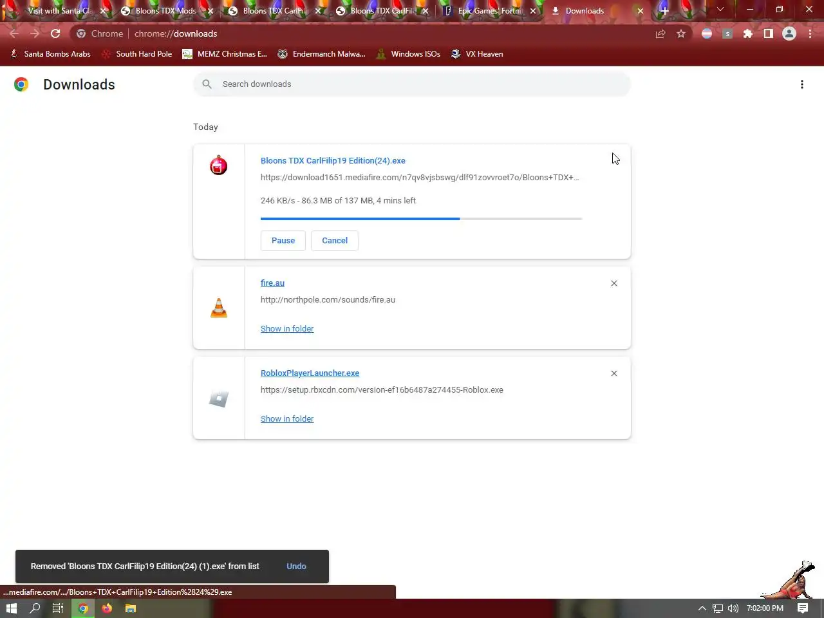The width and height of the screenshot is (824, 618).
Task: Close the Visit with Santa Claus tab
Action: (x=103, y=11)
